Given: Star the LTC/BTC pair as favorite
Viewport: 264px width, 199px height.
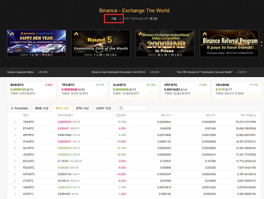Looking at the screenshot, I should (x=15, y=181).
